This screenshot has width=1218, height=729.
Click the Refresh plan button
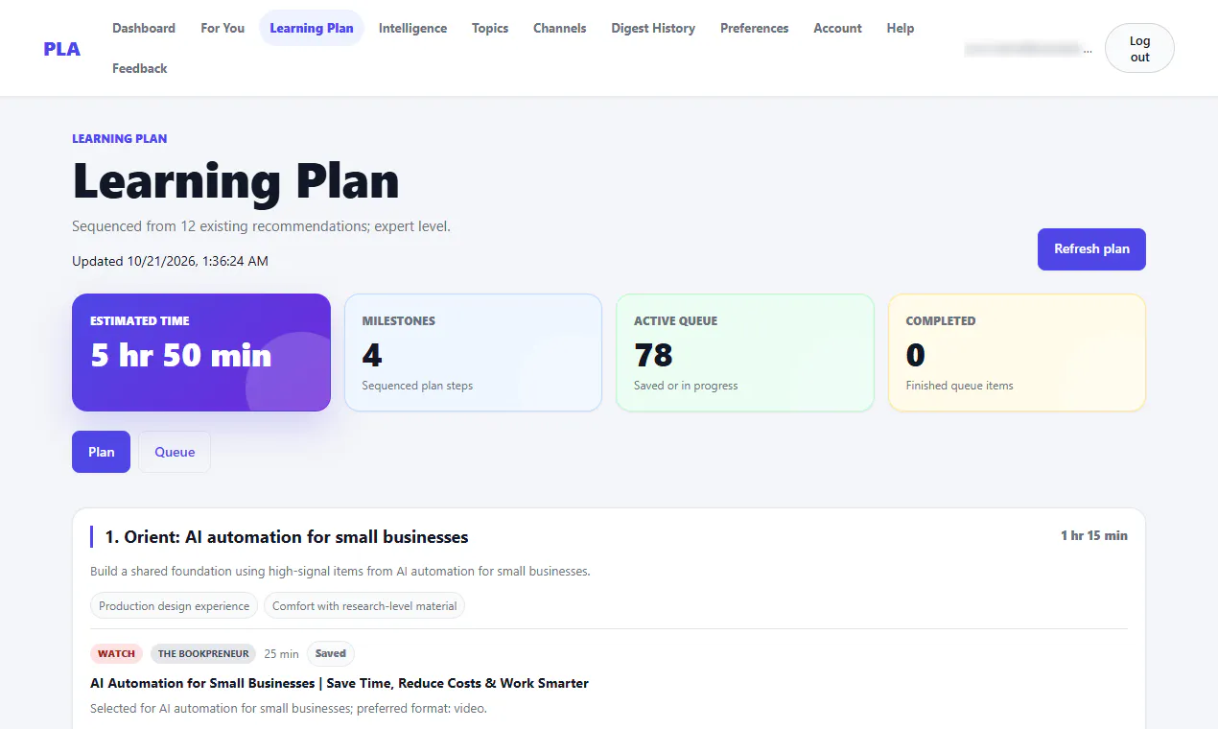click(1091, 249)
